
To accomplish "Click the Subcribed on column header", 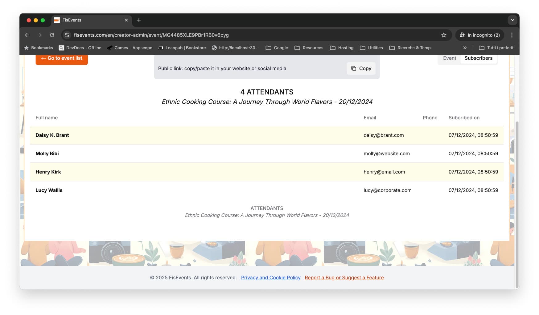I will point(464,118).
